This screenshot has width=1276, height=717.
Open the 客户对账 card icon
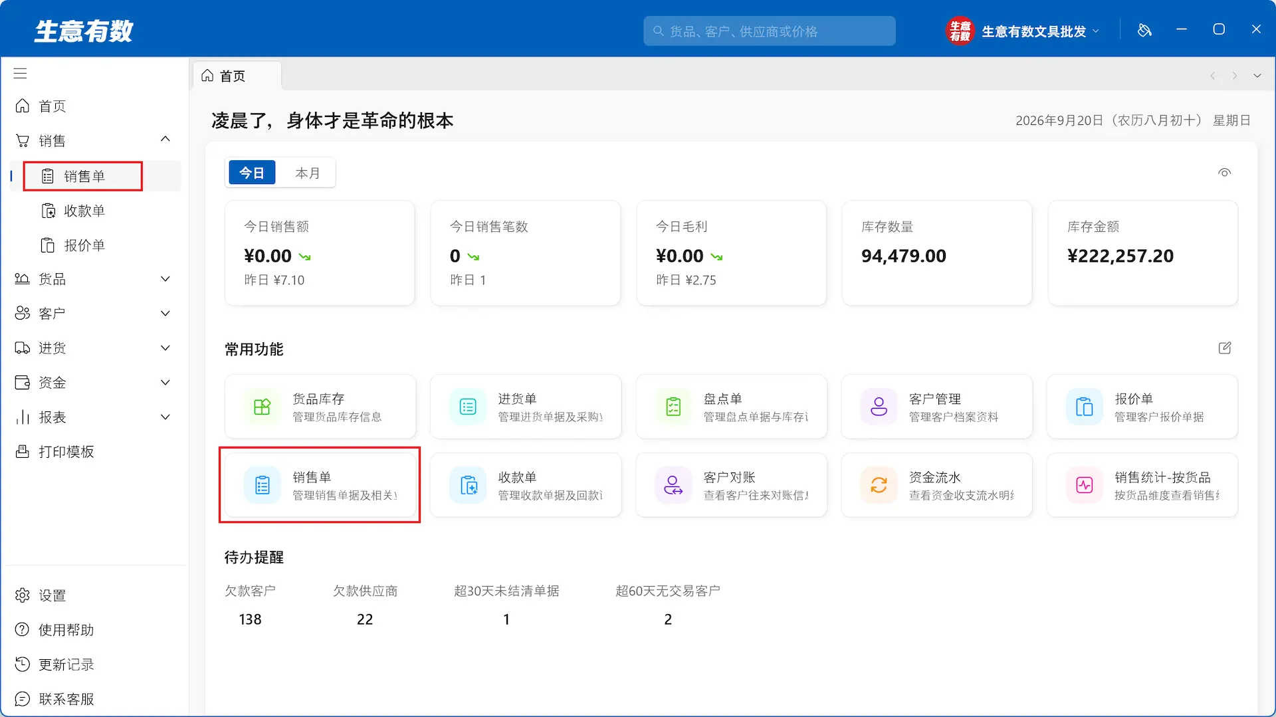point(673,485)
